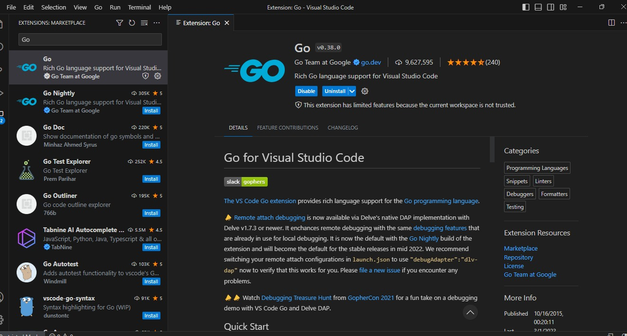627x336 pixels.
Task: Open the go.dev publisher link
Action: (371, 62)
